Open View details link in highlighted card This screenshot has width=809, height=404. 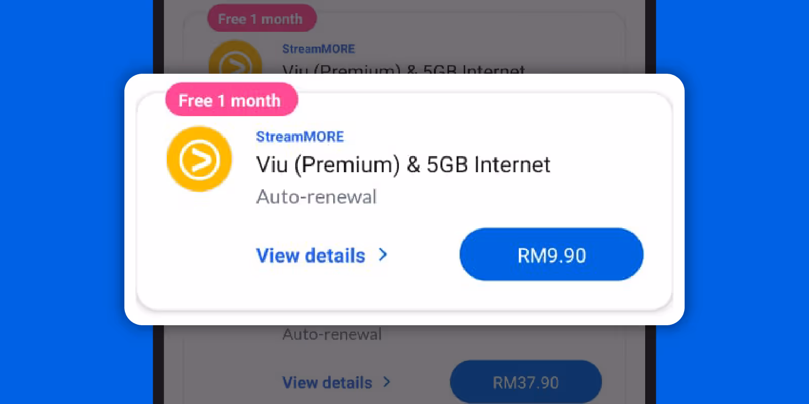tap(310, 256)
